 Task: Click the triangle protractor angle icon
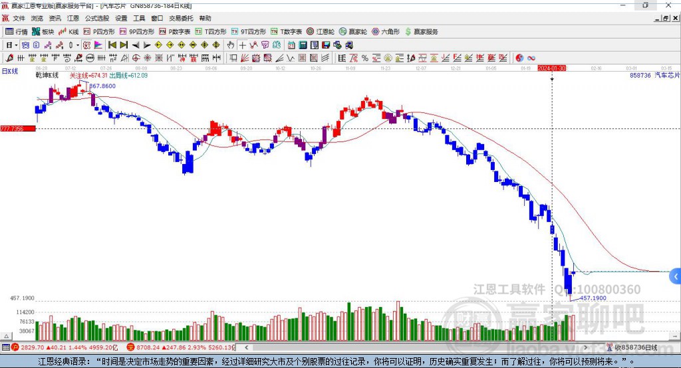(x=124, y=58)
